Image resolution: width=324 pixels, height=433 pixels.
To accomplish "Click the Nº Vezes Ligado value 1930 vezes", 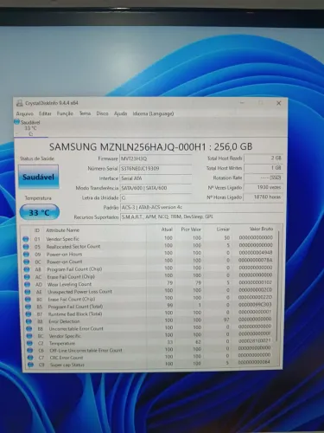I will [264, 187].
